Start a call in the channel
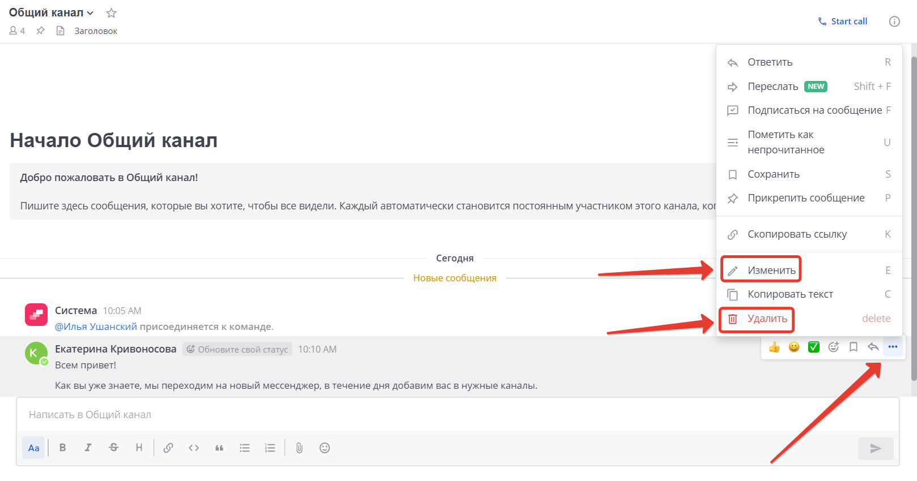Image resolution: width=917 pixels, height=481 pixels. point(842,22)
